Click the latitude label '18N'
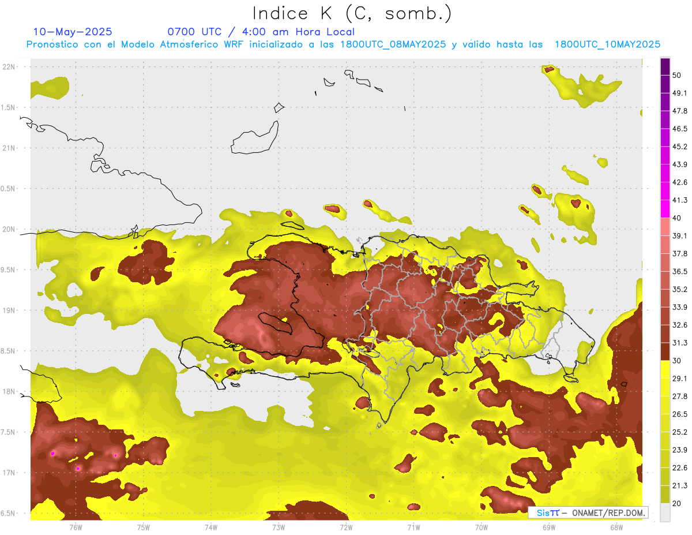692x535 pixels. (x=10, y=391)
